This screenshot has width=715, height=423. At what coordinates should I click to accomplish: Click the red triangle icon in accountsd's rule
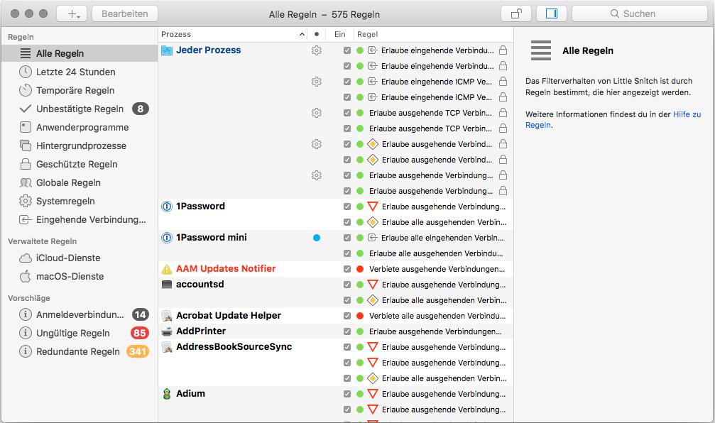(373, 285)
